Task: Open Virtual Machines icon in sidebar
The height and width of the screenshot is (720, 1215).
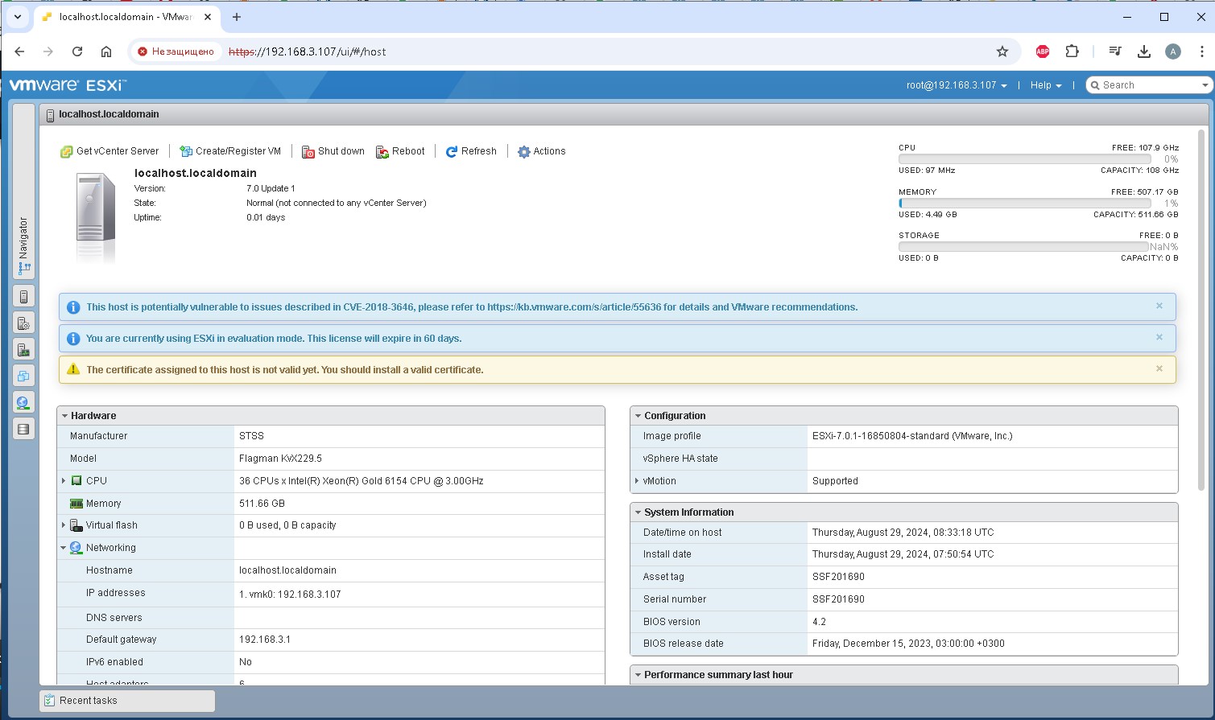Action: [x=23, y=376]
